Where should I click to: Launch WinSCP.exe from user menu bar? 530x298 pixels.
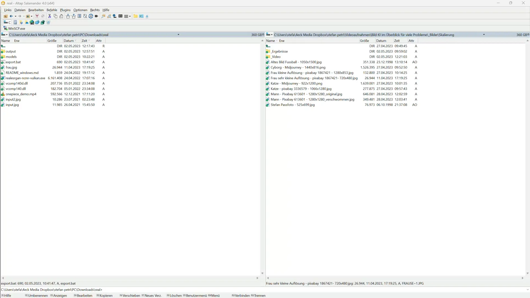point(14,28)
